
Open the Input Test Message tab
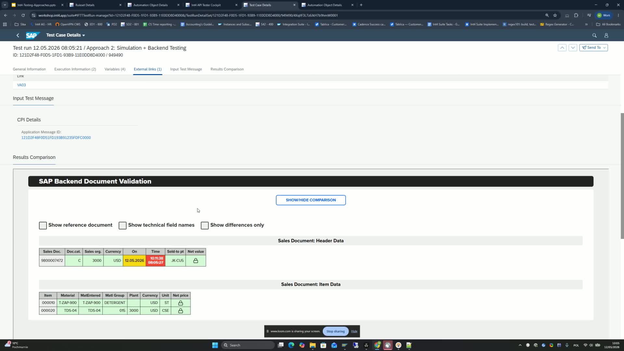point(186,69)
